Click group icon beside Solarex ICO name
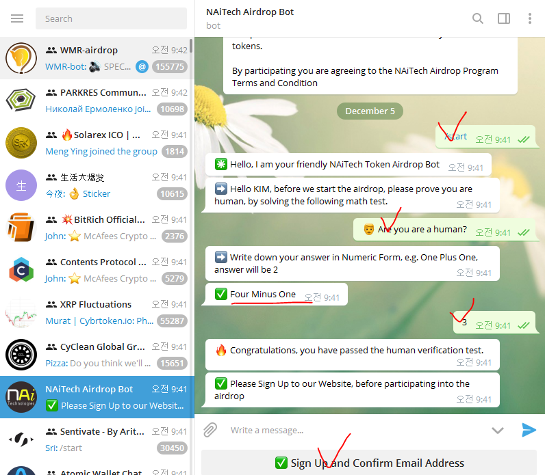 51,135
